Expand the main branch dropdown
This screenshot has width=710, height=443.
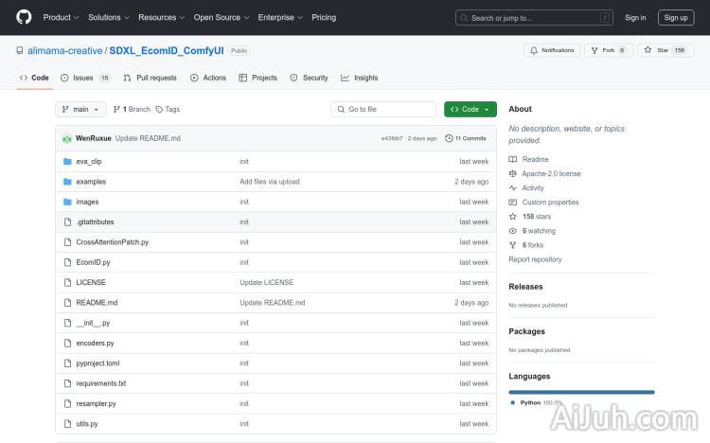(80, 109)
